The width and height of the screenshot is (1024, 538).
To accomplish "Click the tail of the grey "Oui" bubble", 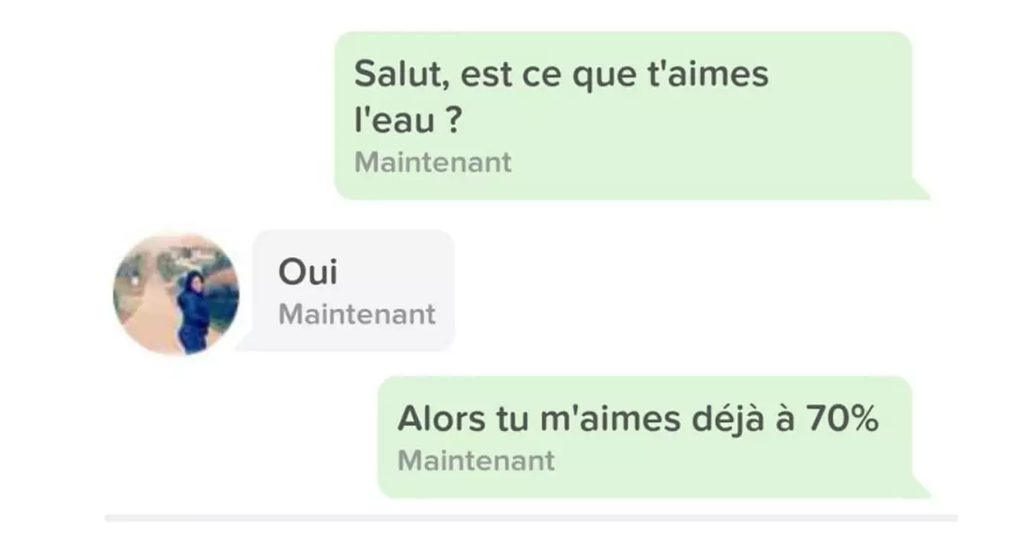I will click(245, 343).
